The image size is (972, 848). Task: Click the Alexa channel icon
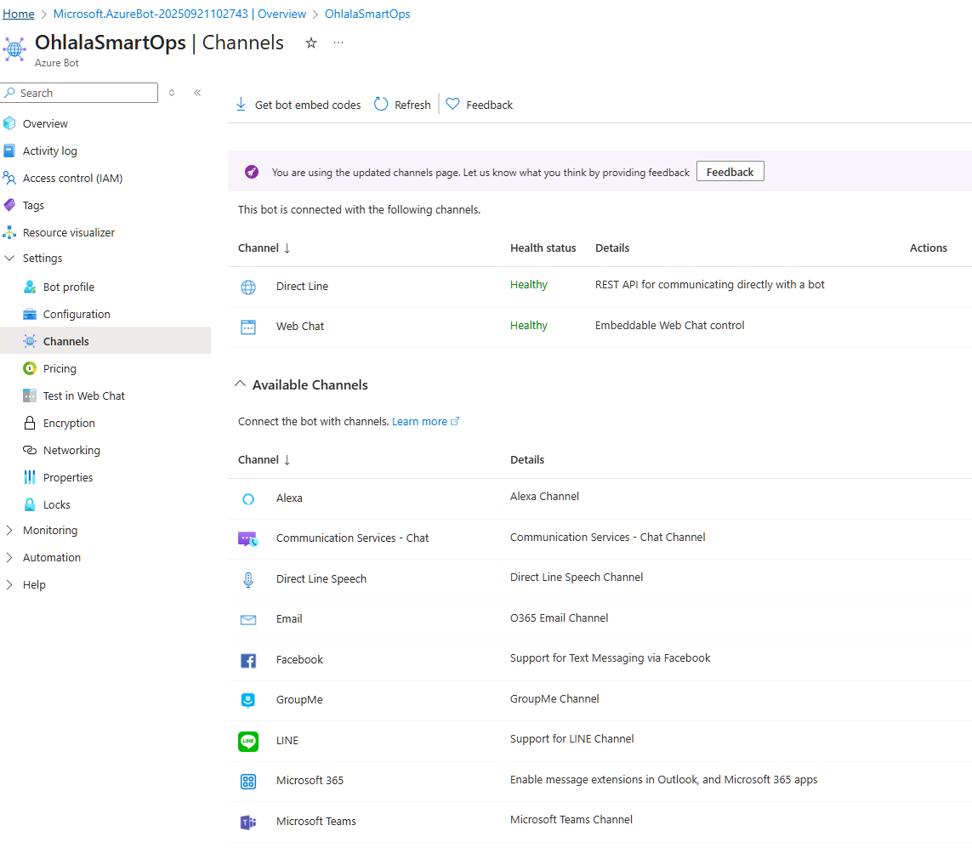[x=248, y=499]
